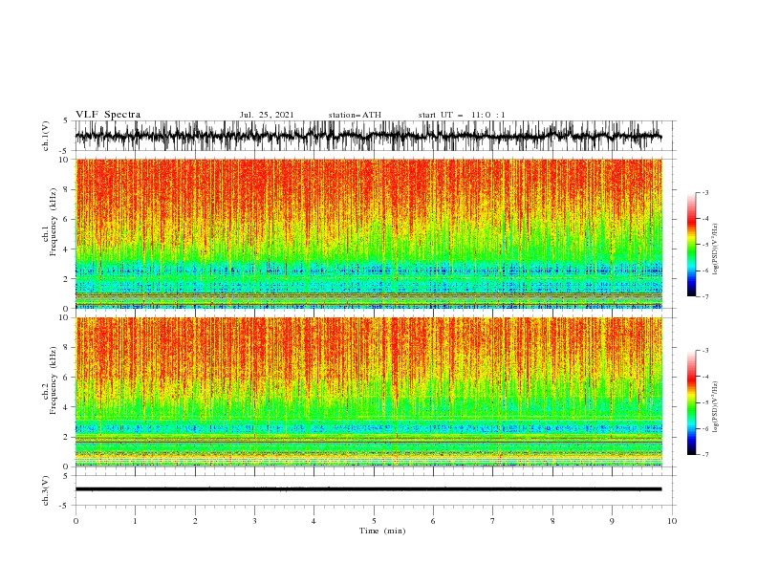Click the "0" tick on the Time axis
This screenshot has height=585, width=757.
76,521
